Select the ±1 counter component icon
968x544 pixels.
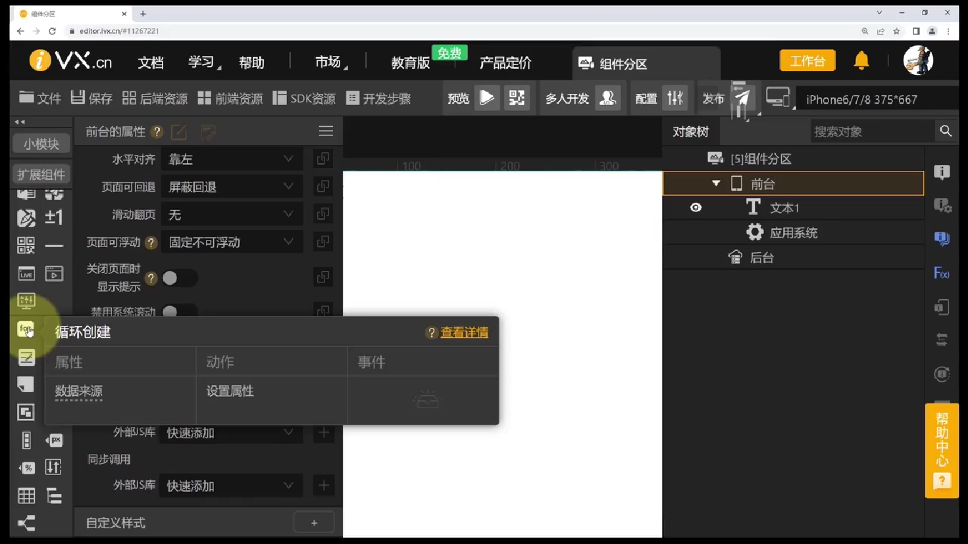click(54, 217)
